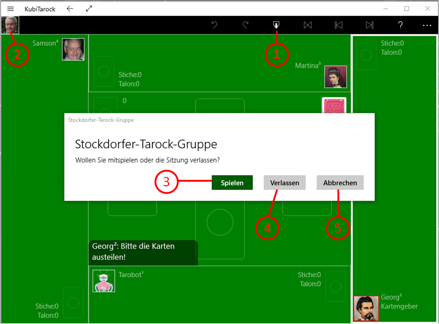The height and width of the screenshot is (324, 439).
Task: Click the bowtie-shaped toolbar icon
Action: tap(308, 25)
